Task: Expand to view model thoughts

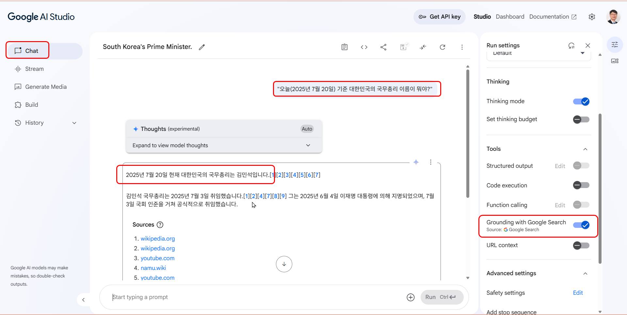Action: (224, 145)
